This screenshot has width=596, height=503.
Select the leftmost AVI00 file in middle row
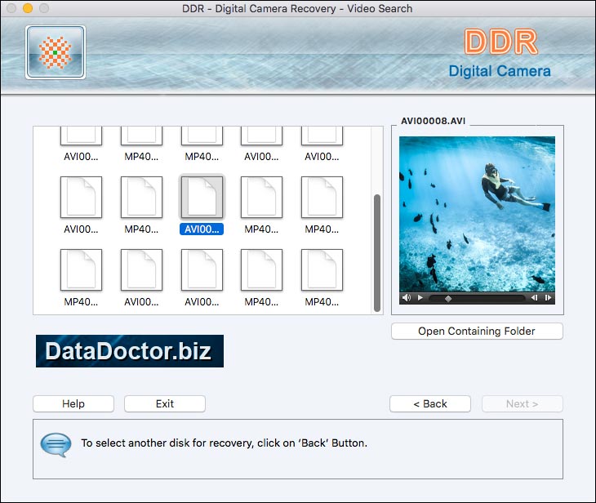click(x=81, y=198)
